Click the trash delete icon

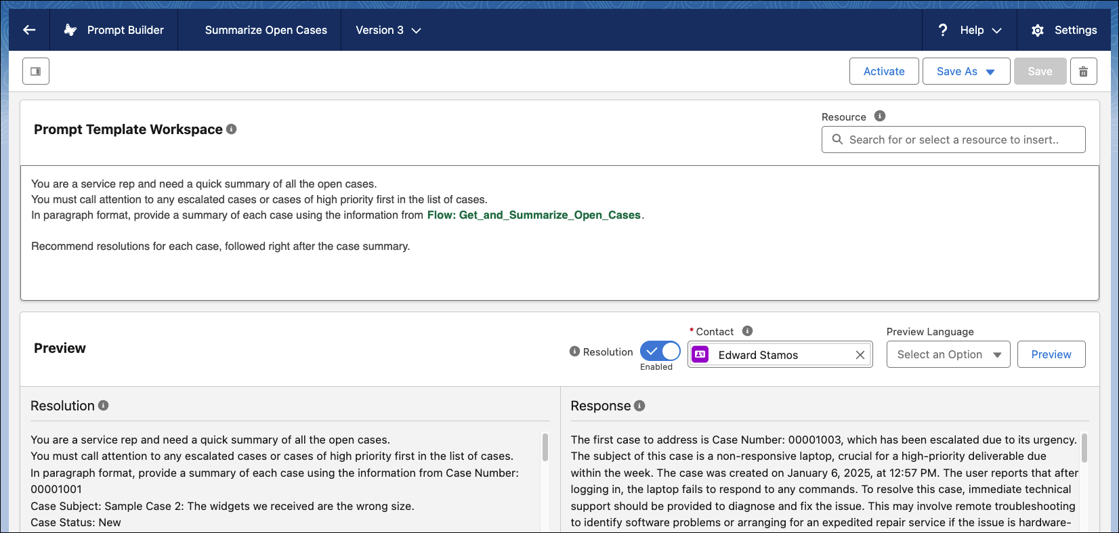[1084, 71]
